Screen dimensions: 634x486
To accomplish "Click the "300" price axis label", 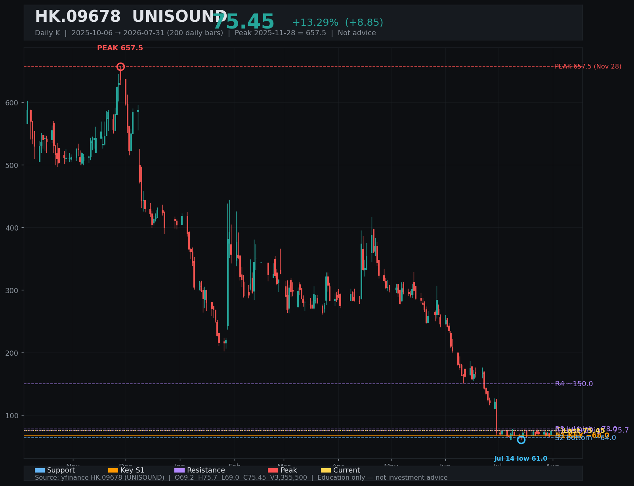I will (12, 291).
